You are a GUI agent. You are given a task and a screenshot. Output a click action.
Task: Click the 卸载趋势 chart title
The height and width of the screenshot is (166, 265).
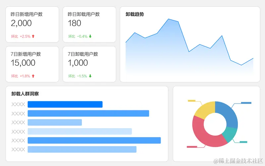[135, 14]
